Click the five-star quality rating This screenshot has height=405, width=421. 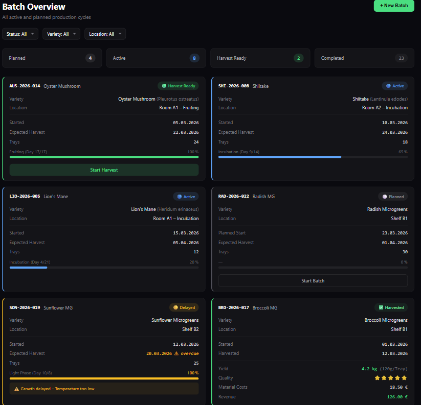[x=391, y=378]
